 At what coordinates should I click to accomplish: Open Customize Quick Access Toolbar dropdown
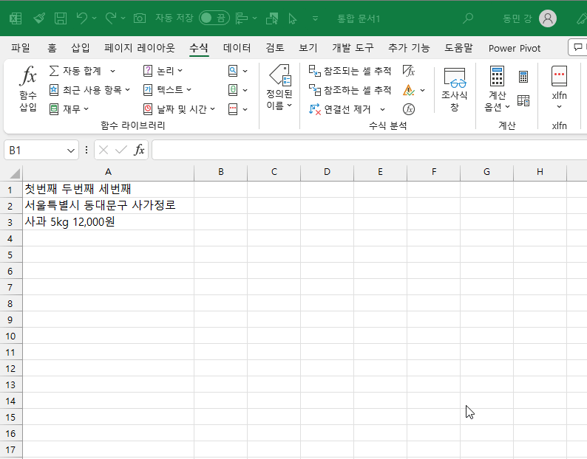click(315, 18)
